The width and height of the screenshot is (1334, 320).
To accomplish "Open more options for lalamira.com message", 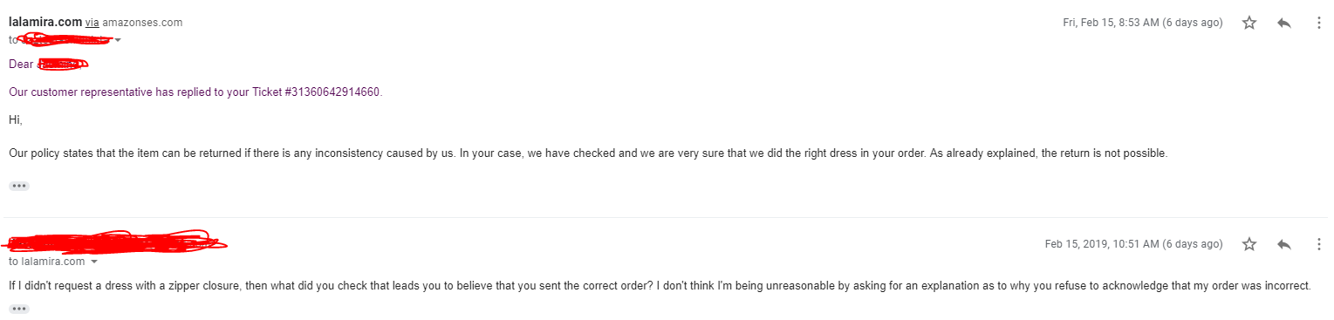I will coord(1318,24).
